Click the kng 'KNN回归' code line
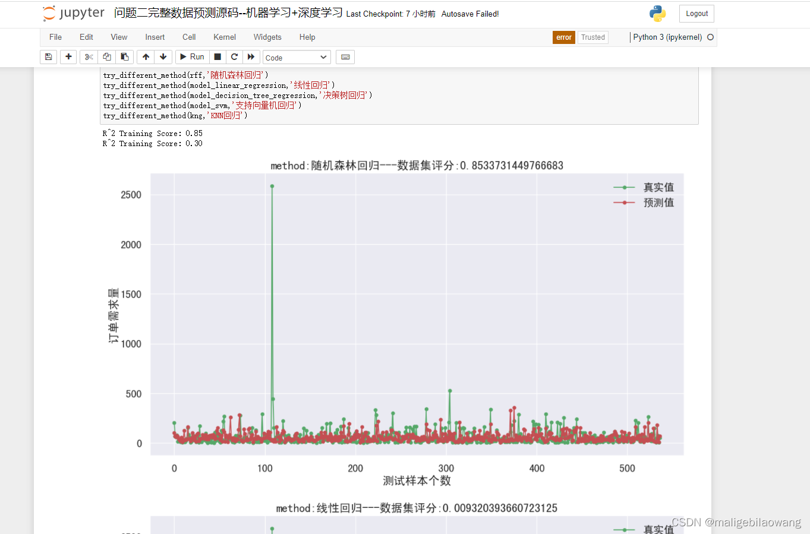 [x=175, y=115]
